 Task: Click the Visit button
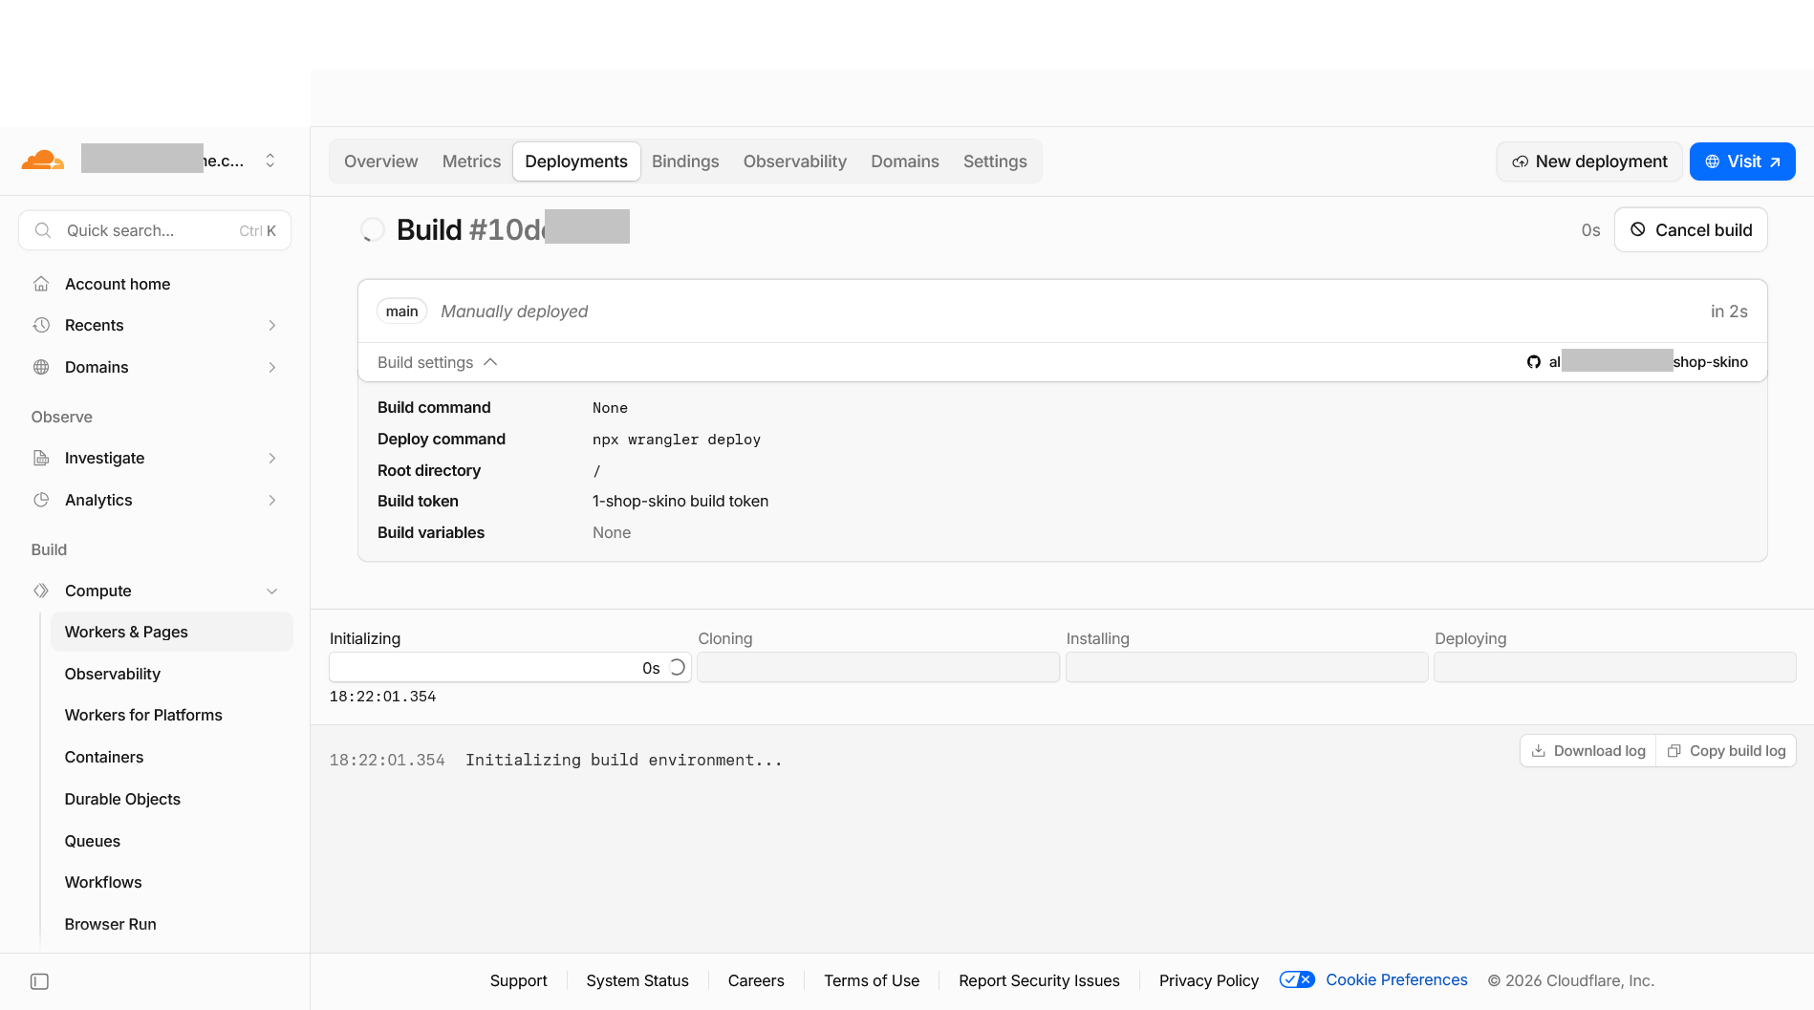coord(1742,161)
